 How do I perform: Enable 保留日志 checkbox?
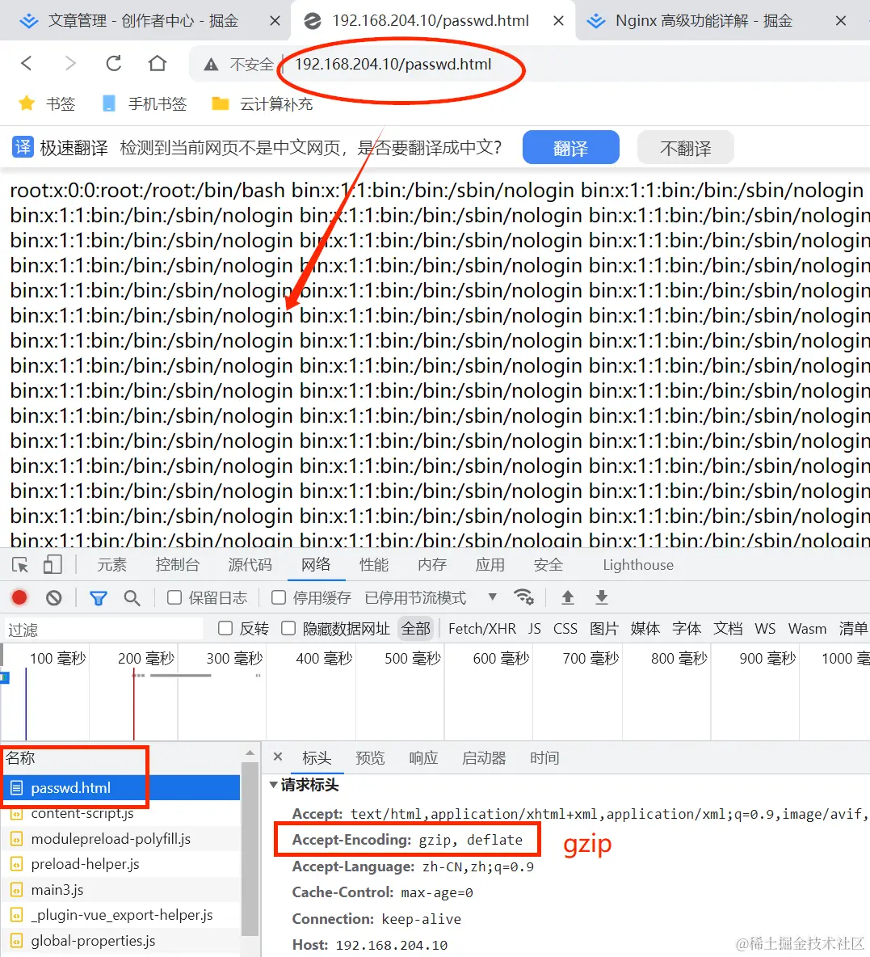174,597
